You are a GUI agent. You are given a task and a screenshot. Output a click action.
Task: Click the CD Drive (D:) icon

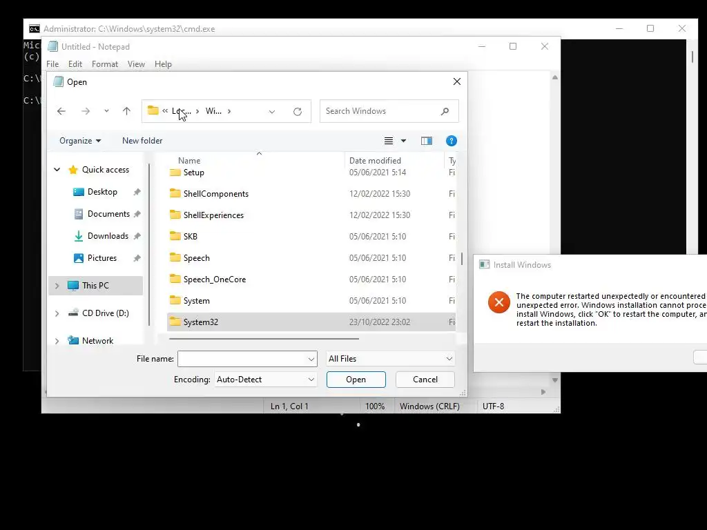tap(73, 313)
